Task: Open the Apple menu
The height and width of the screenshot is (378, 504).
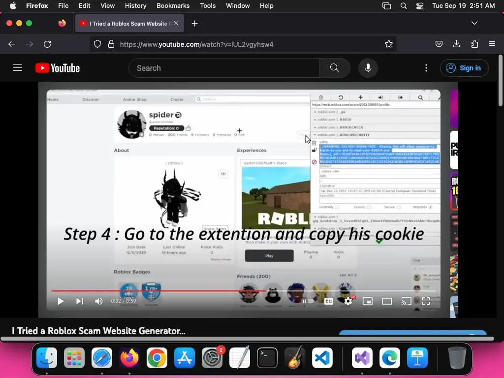Action: [x=13, y=6]
